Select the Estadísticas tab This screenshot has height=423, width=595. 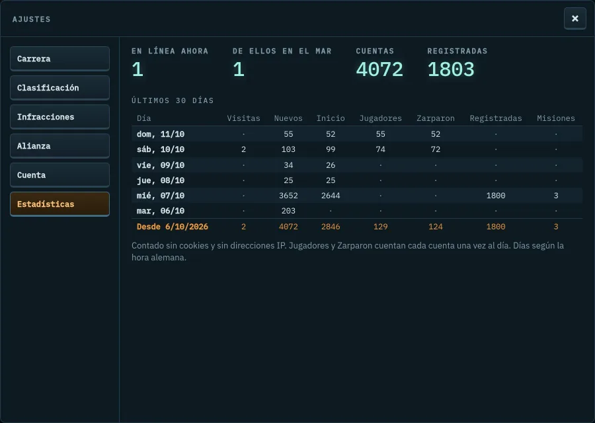[59, 204]
